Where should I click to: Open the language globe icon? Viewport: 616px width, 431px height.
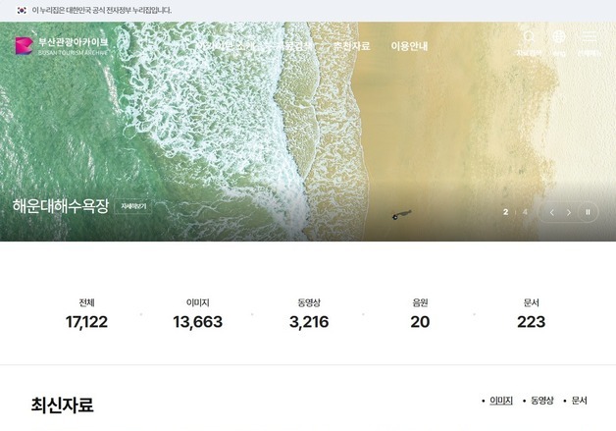tap(559, 36)
